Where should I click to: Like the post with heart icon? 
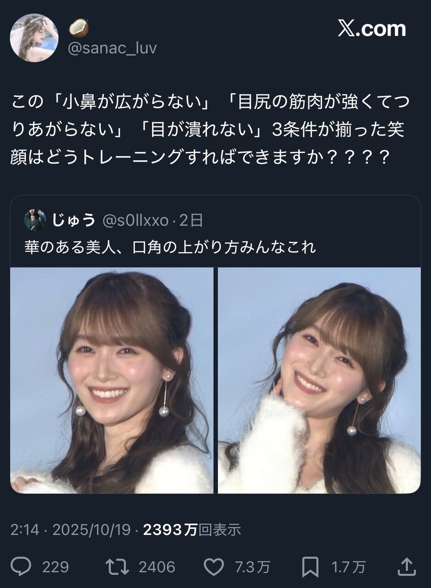[x=213, y=567]
